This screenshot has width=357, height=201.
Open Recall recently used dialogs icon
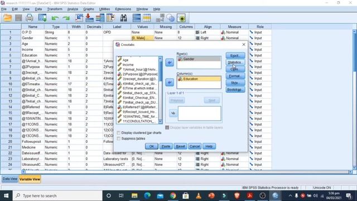point(42,18)
